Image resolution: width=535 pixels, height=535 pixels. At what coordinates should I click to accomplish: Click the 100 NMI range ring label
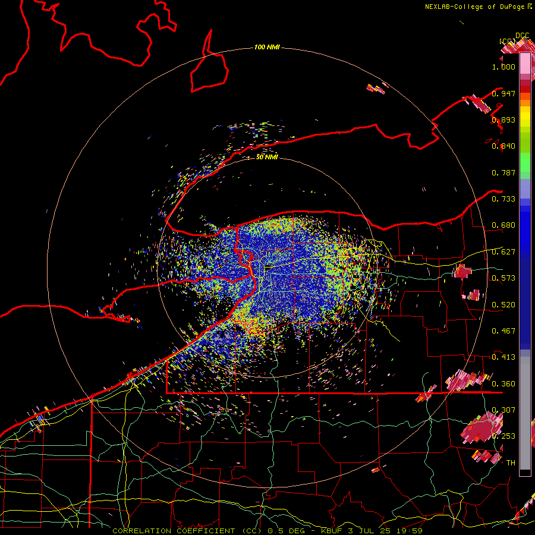pyautogui.click(x=267, y=47)
